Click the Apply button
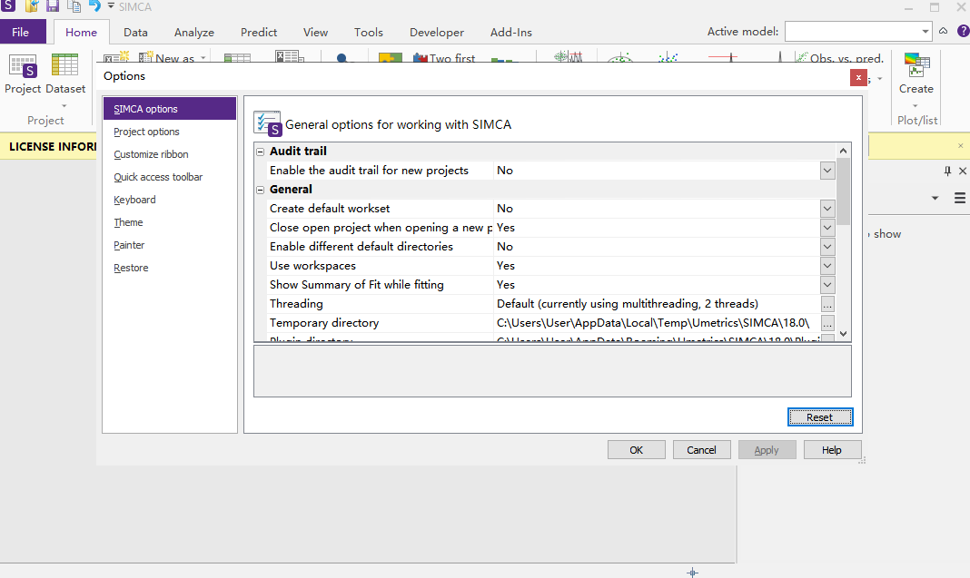The width and height of the screenshot is (970, 578). pyautogui.click(x=767, y=450)
